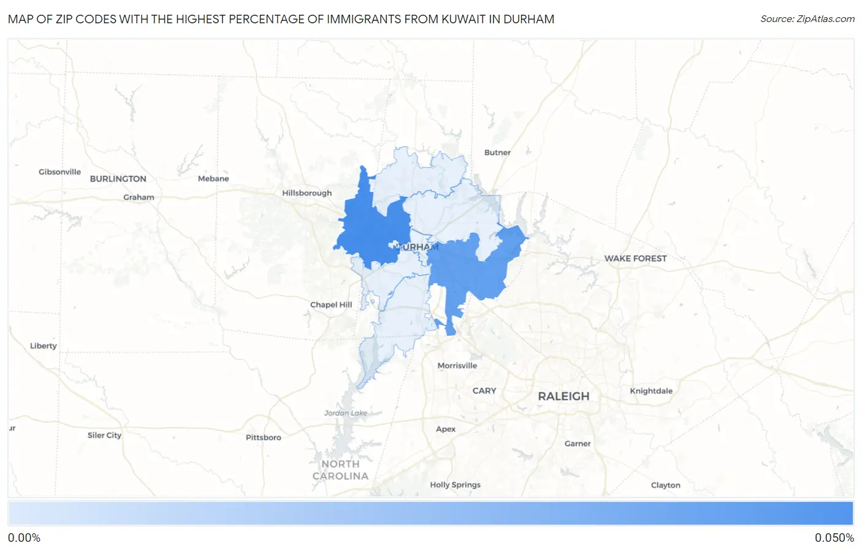
Task: Click the Morrisville map label
Action: (457, 365)
